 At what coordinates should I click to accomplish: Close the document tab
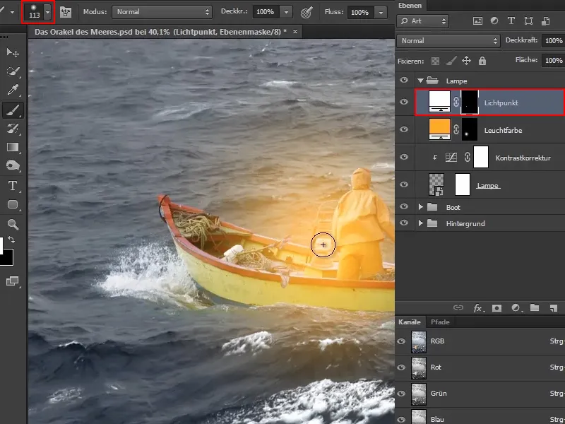click(295, 32)
